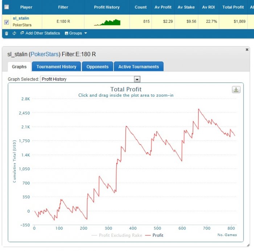Close the sl_stalin details panel

pyautogui.click(x=247, y=49)
